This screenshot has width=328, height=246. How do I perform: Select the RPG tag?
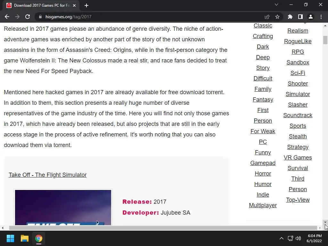coord(298,52)
